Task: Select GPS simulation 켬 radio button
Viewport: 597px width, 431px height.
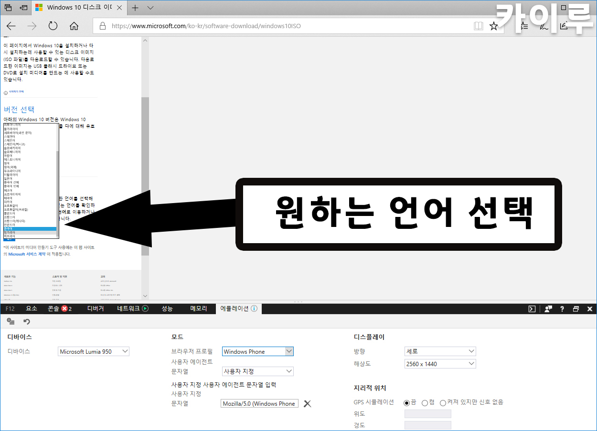Action: point(425,402)
